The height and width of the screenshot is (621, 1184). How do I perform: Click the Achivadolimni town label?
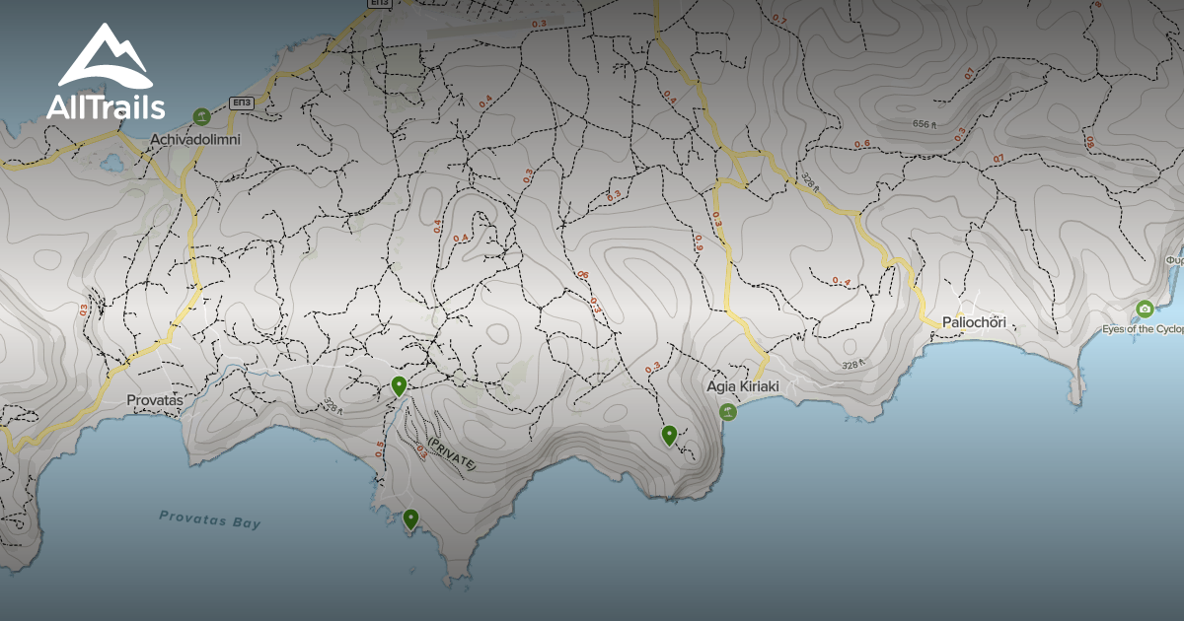tap(194, 139)
